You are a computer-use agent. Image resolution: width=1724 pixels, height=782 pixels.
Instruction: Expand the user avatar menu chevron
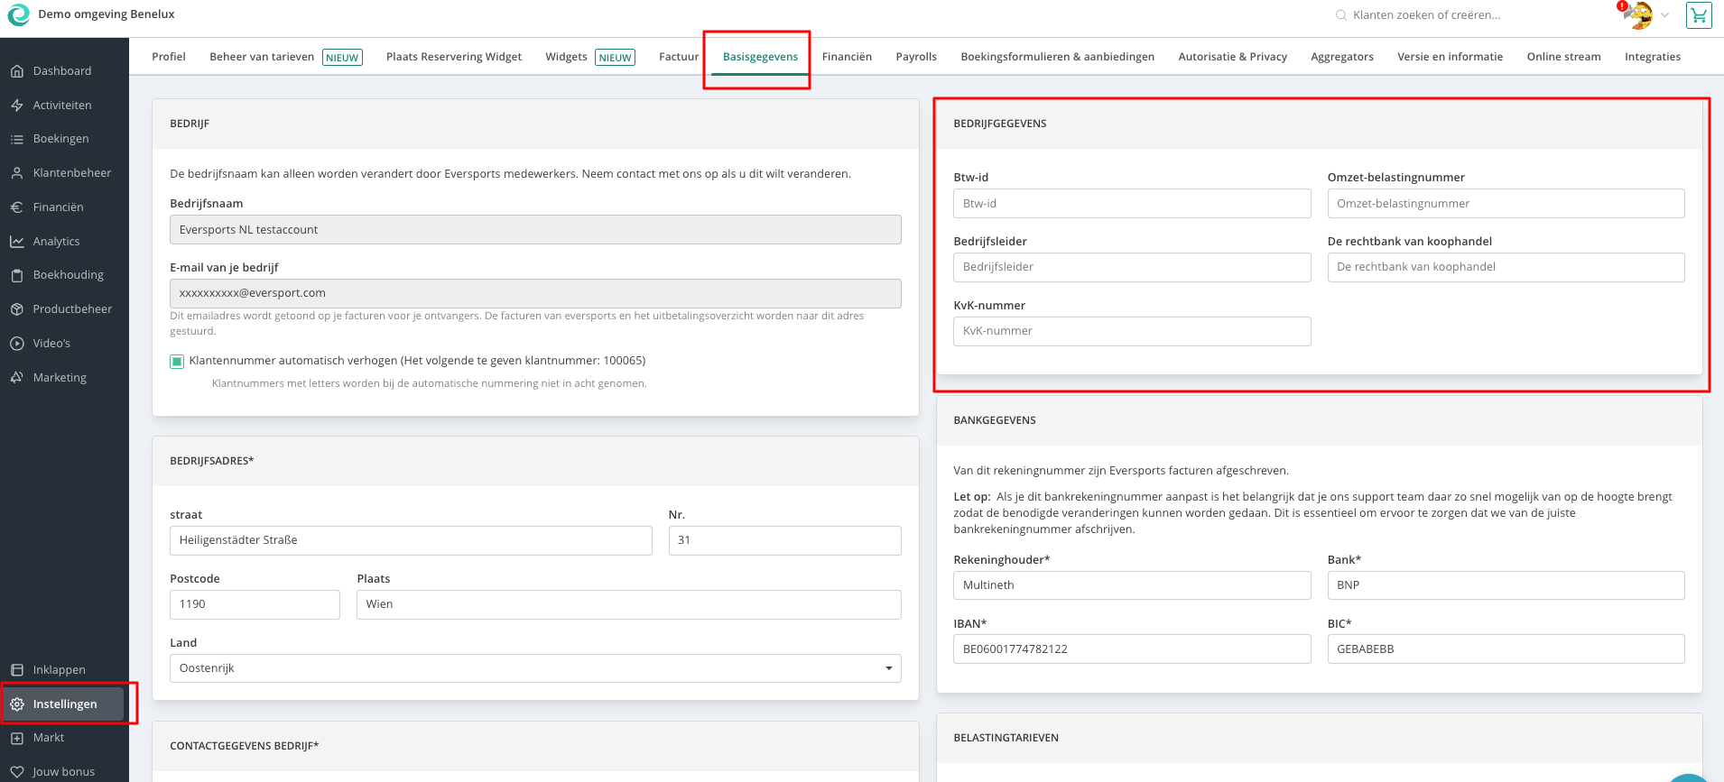(x=1665, y=15)
